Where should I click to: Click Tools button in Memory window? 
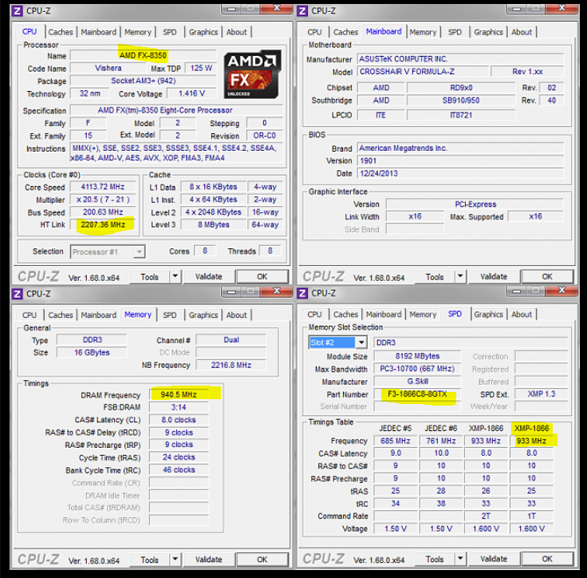(x=150, y=560)
